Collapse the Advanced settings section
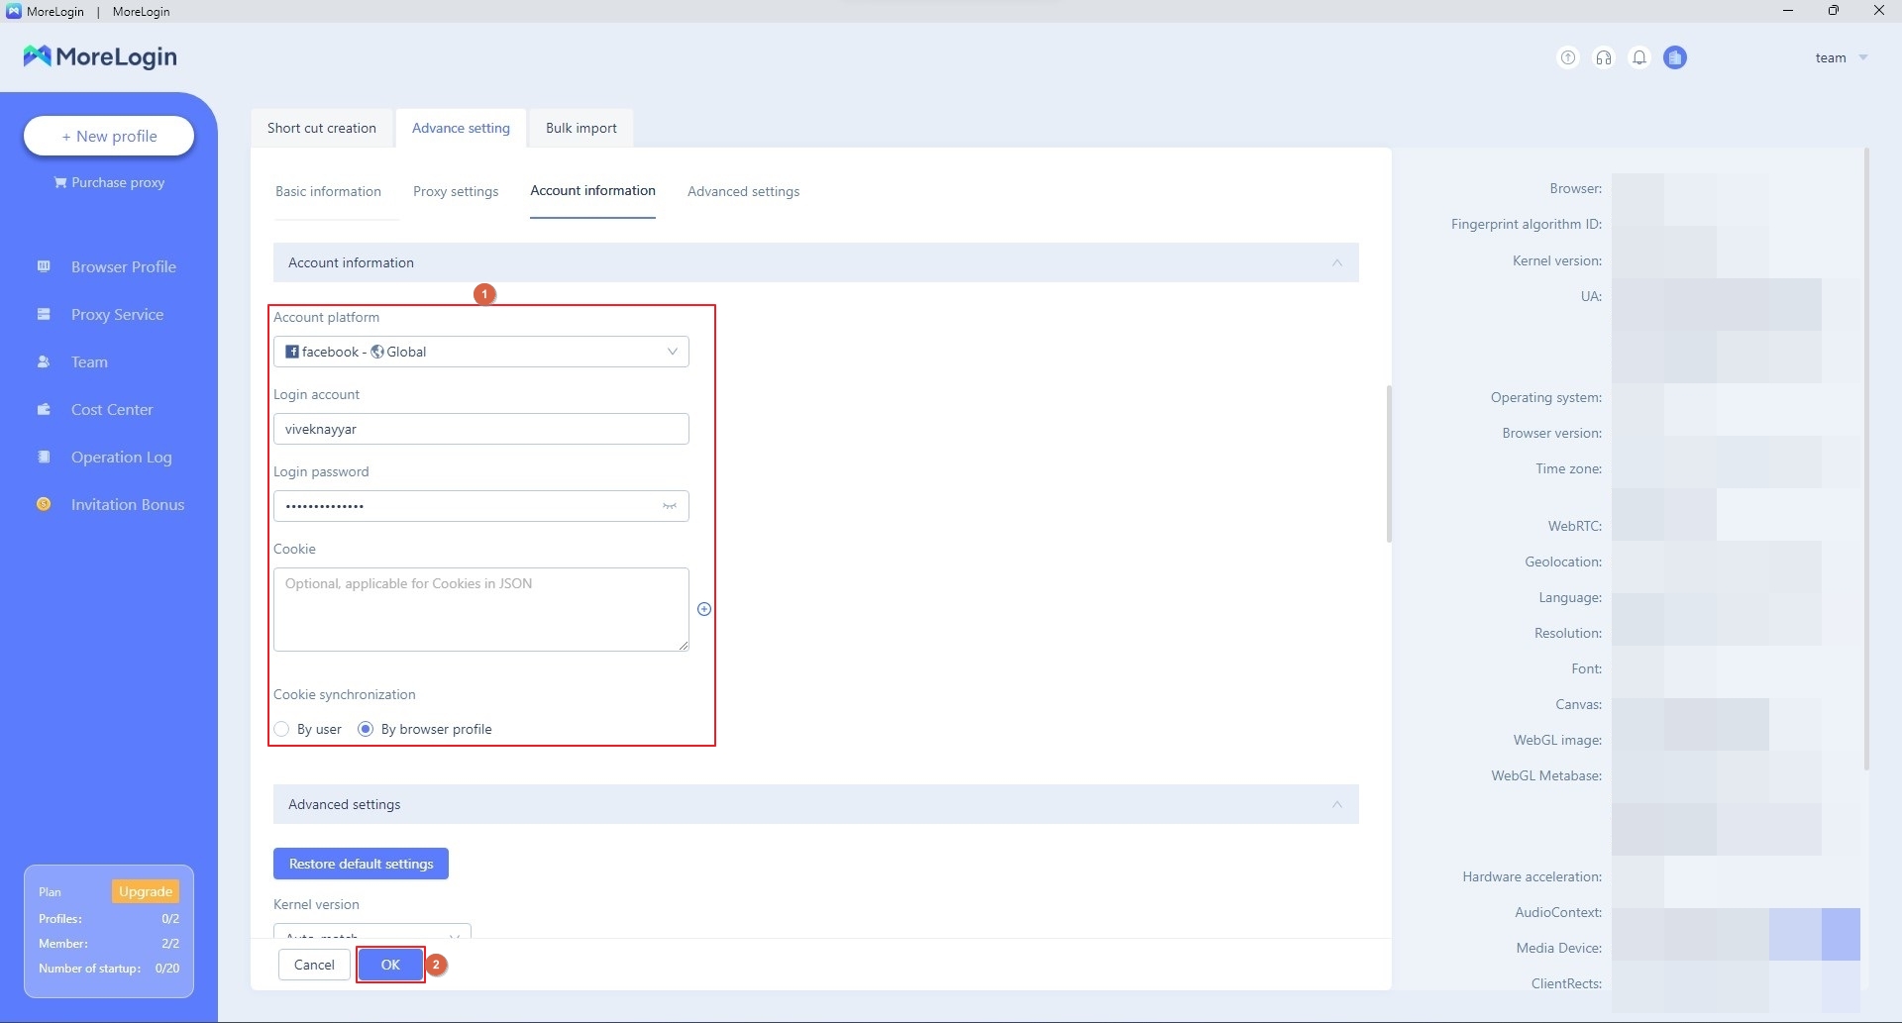 (x=1337, y=804)
